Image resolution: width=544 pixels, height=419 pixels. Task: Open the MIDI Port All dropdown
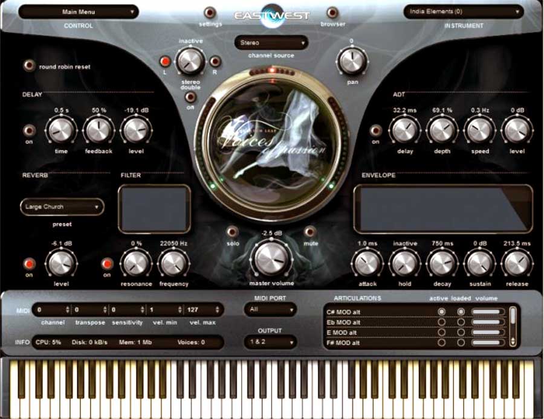[x=270, y=310]
